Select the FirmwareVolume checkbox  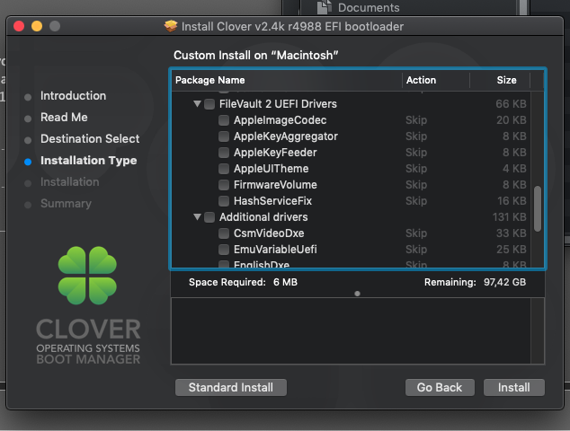[x=224, y=185]
